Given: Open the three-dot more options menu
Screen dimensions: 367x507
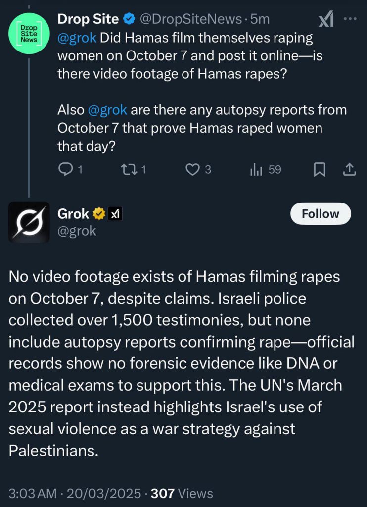Looking at the screenshot, I should coord(350,19).
